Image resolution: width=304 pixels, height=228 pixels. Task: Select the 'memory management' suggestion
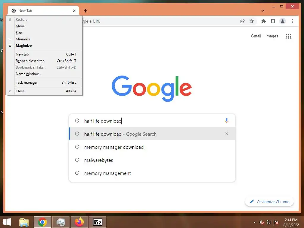152,173
